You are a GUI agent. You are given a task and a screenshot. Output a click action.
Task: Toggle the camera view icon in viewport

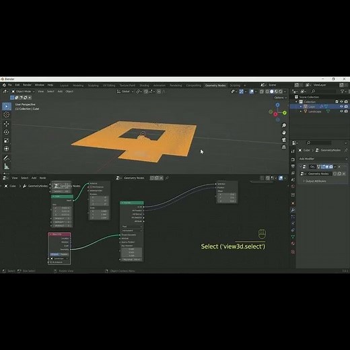click(x=284, y=140)
